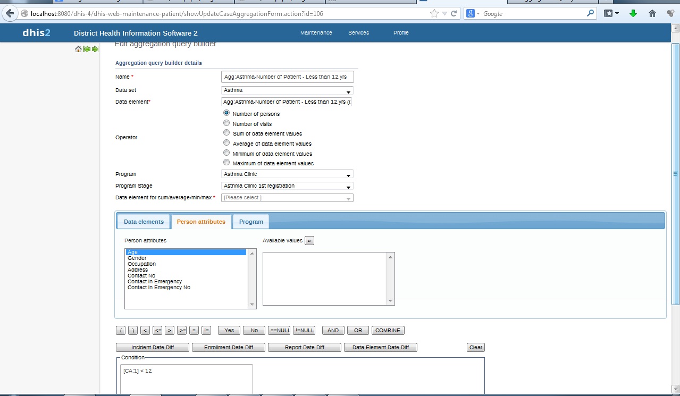
Task: Open the Program Stage dropdown
Action: [x=287, y=186]
